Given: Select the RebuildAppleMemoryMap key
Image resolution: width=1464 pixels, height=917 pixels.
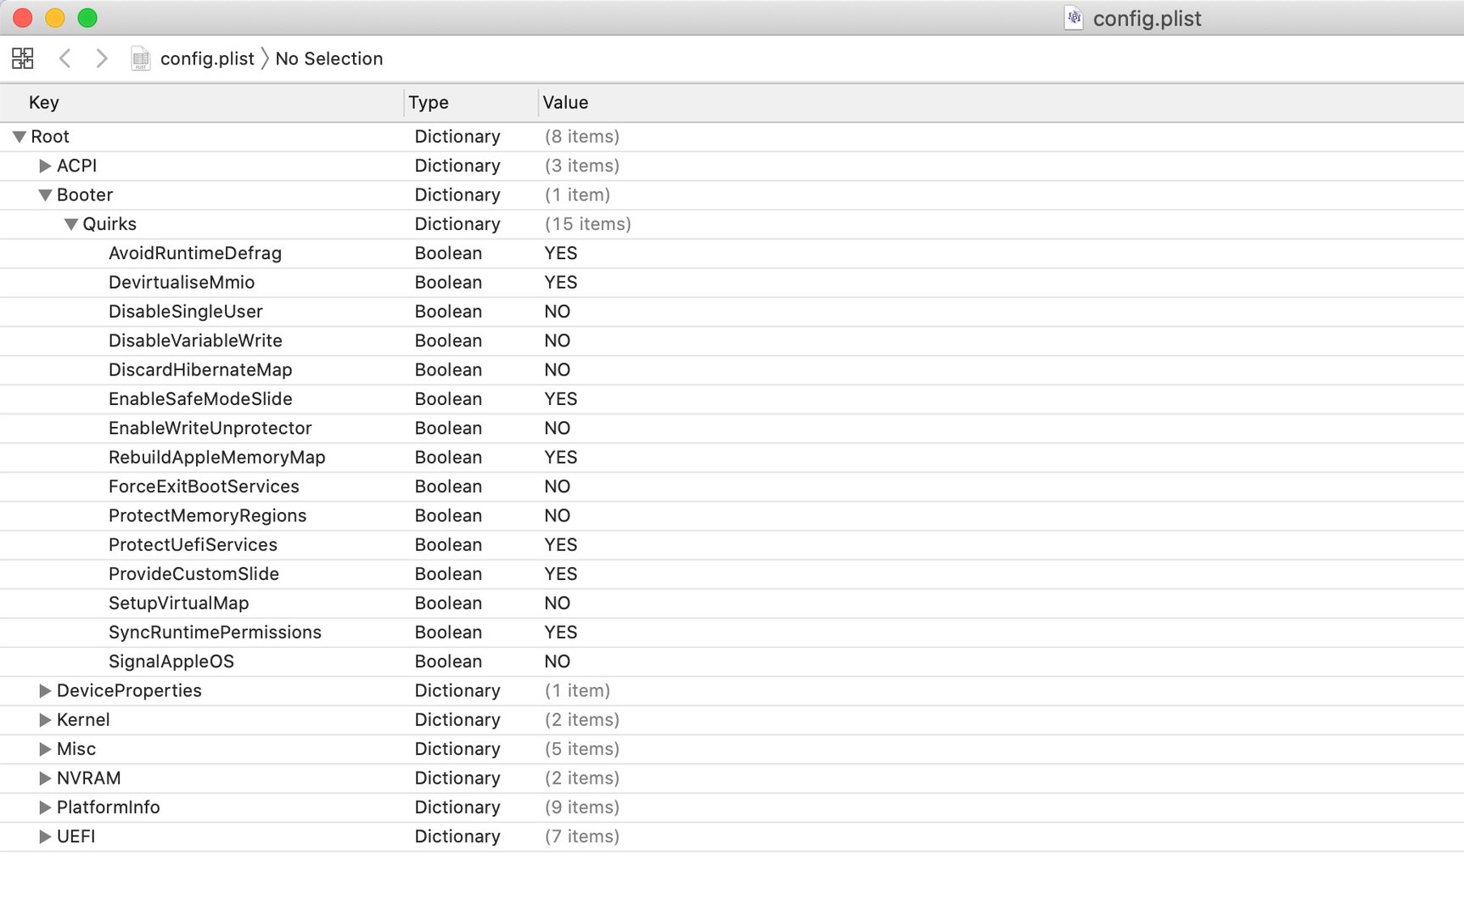Looking at the screenshot, I should (x=217, y=457).
